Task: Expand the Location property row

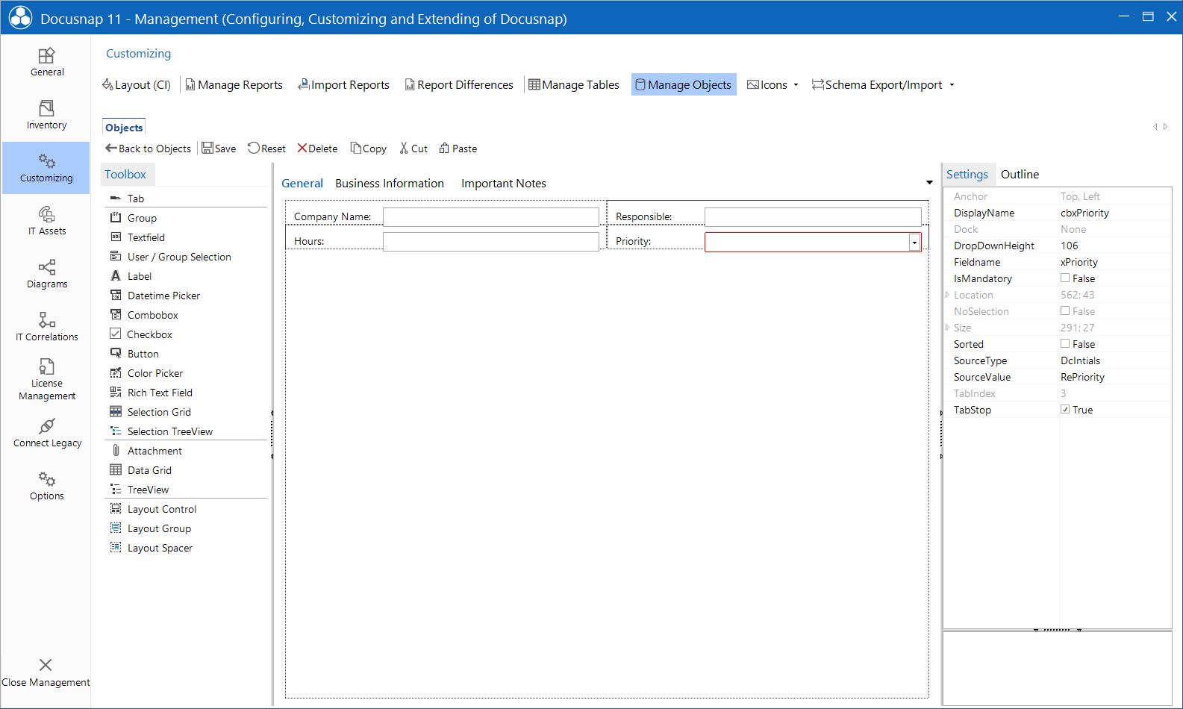Action: click(x=948, y=295)
